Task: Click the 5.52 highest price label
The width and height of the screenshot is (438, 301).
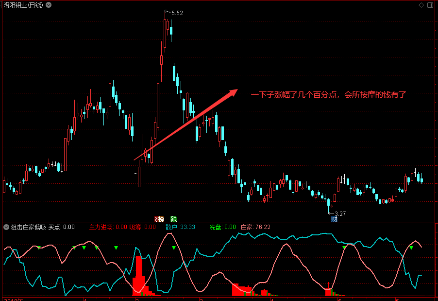Action: (177, 13)
